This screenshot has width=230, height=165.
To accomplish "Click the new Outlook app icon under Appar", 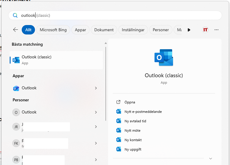I will pyautogui.click(x=16, y=88).
